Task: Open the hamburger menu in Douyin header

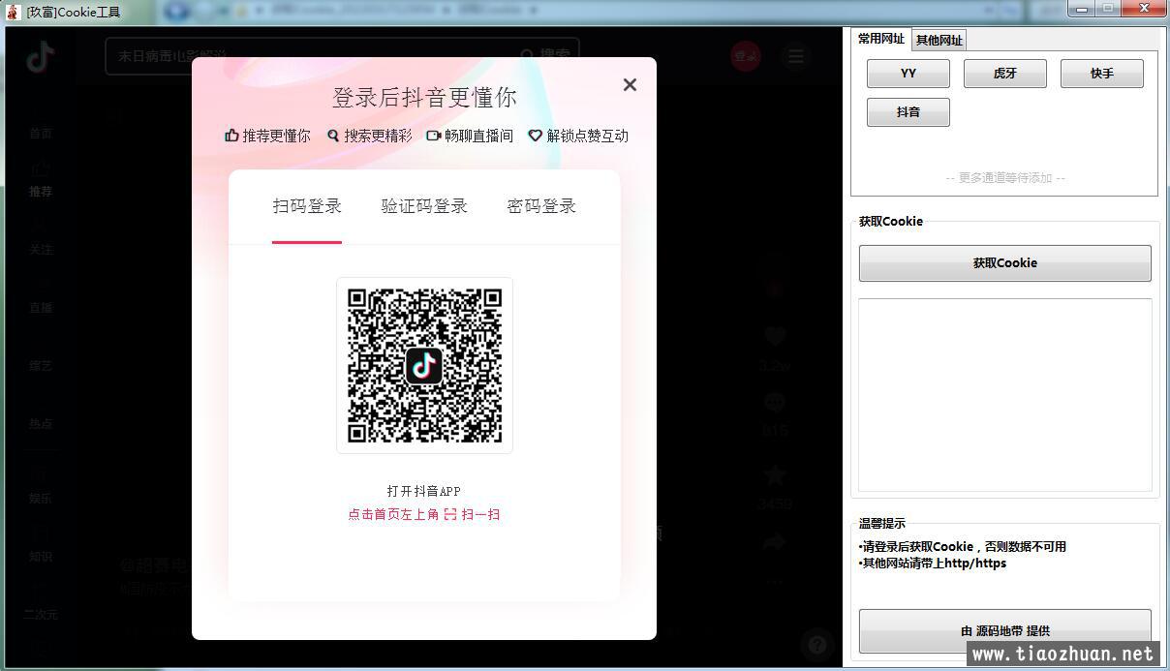Action: [x=795, y=56]
